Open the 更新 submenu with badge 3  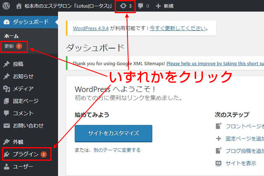13,46
